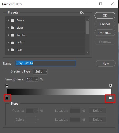Open the Gradient Type dropdown

(x=40, y=71)
